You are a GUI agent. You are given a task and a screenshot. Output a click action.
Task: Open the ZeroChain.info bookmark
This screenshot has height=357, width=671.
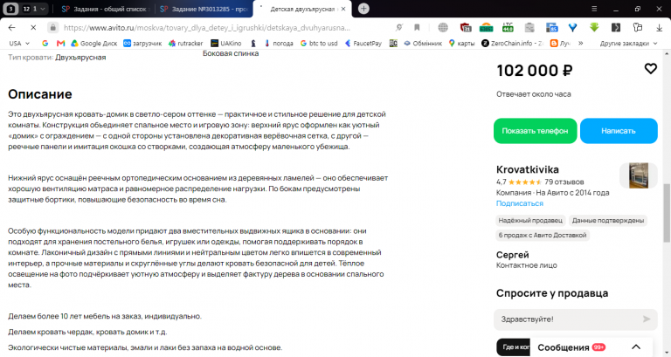tap(512, 43)
